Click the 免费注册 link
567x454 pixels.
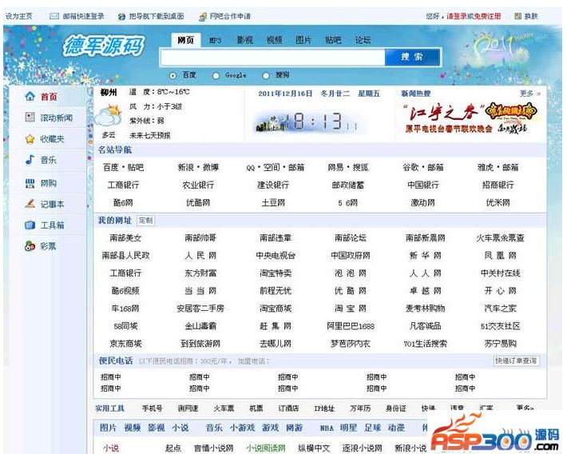(x=488, y=16)
